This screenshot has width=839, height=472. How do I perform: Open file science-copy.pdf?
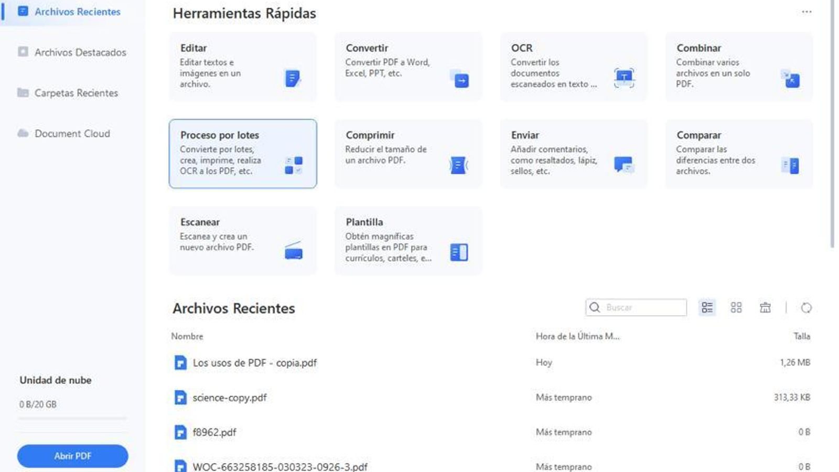[229, 398]
